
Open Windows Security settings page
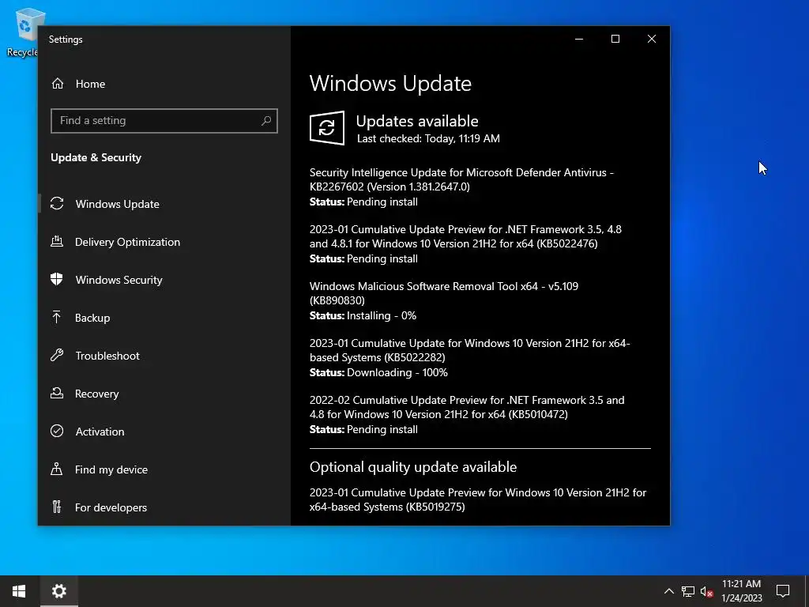(x=164, y=280)
